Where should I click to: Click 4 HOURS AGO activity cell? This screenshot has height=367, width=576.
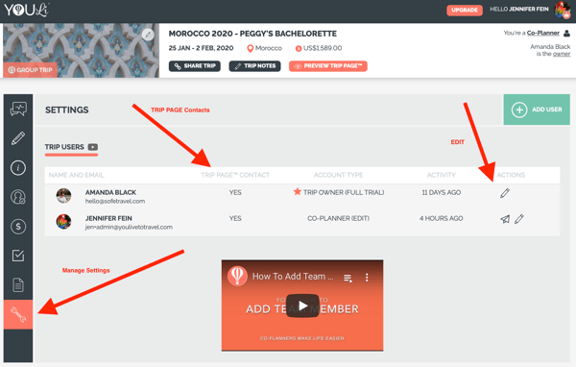point(442,218)
